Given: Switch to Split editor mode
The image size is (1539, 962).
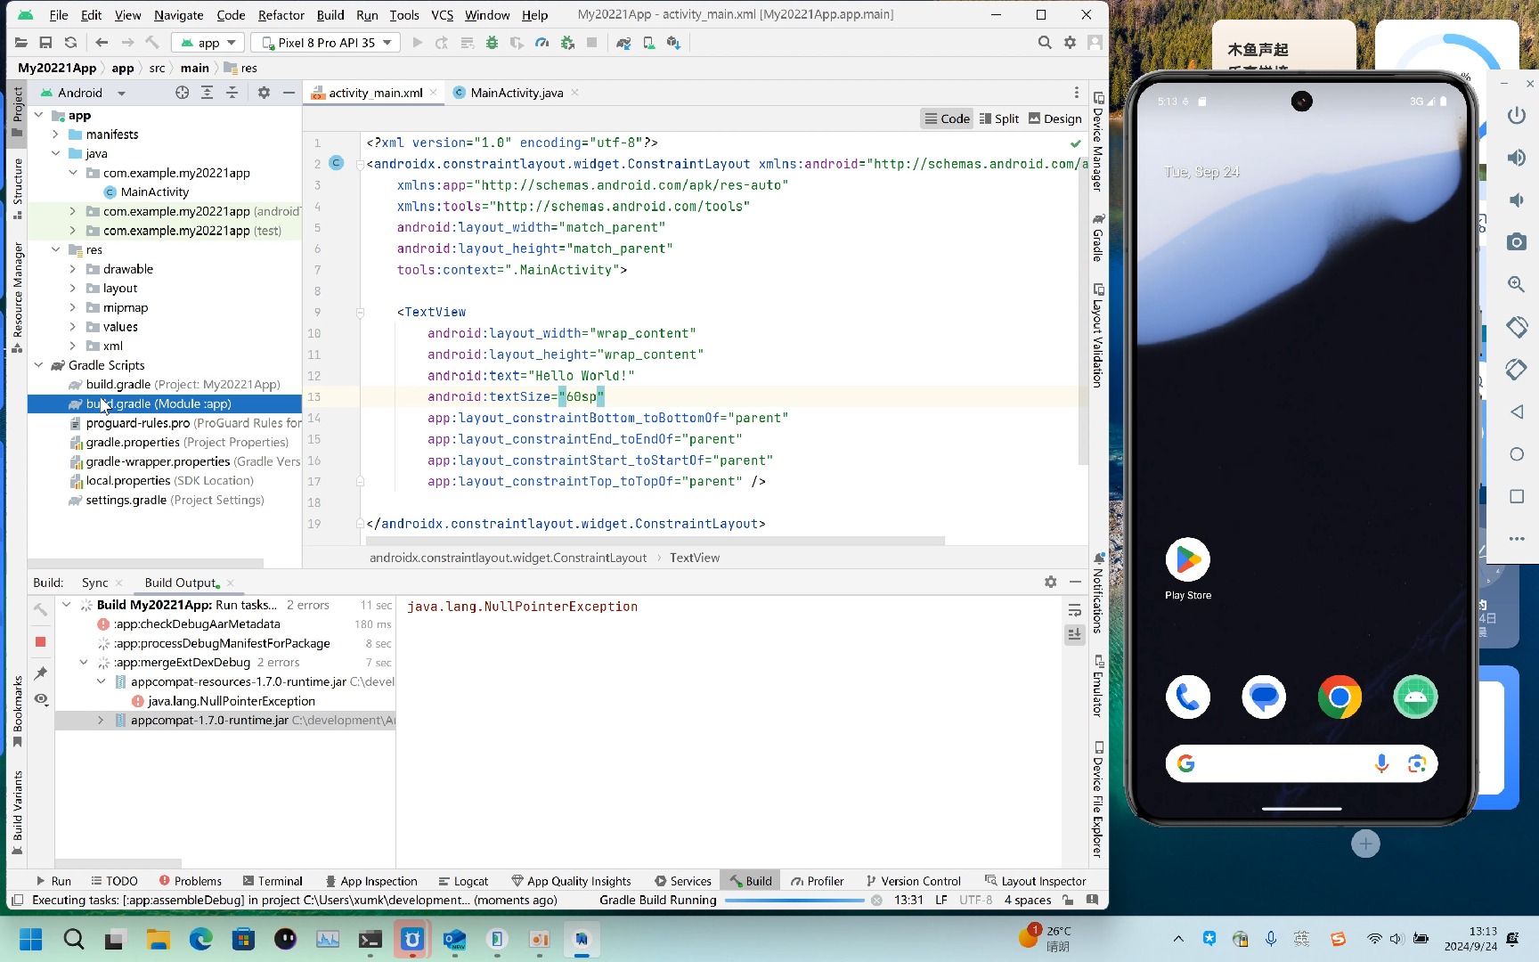Looking at the screenshot, I should tap(998, 118).
